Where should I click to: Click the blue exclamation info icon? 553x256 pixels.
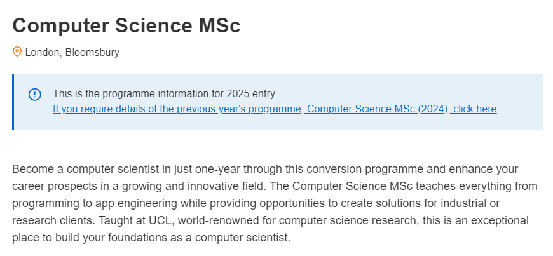point(34,95)
